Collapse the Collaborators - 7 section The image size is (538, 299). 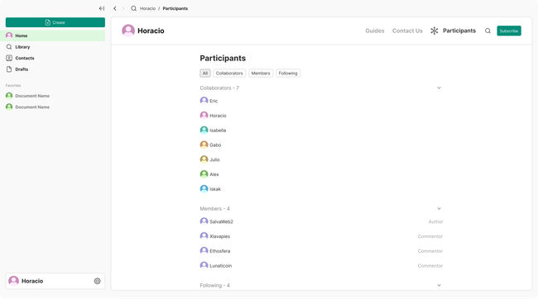coord(439,88)
